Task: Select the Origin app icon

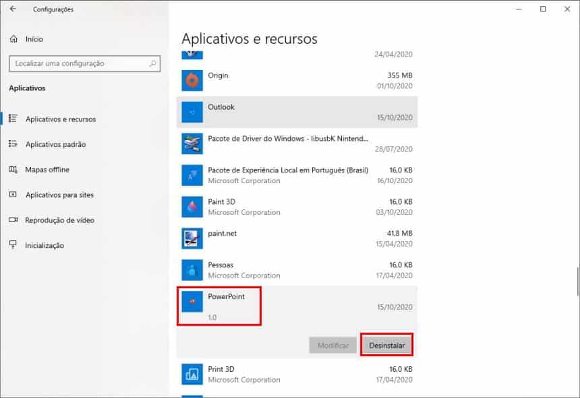Action: point(192,81)
